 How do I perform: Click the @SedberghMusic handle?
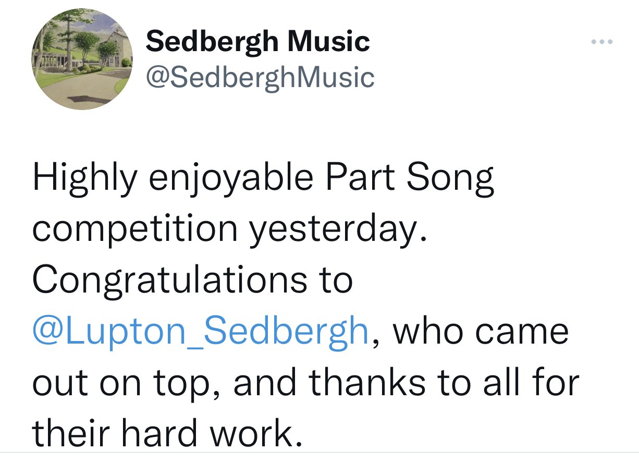tap(260, 77)
